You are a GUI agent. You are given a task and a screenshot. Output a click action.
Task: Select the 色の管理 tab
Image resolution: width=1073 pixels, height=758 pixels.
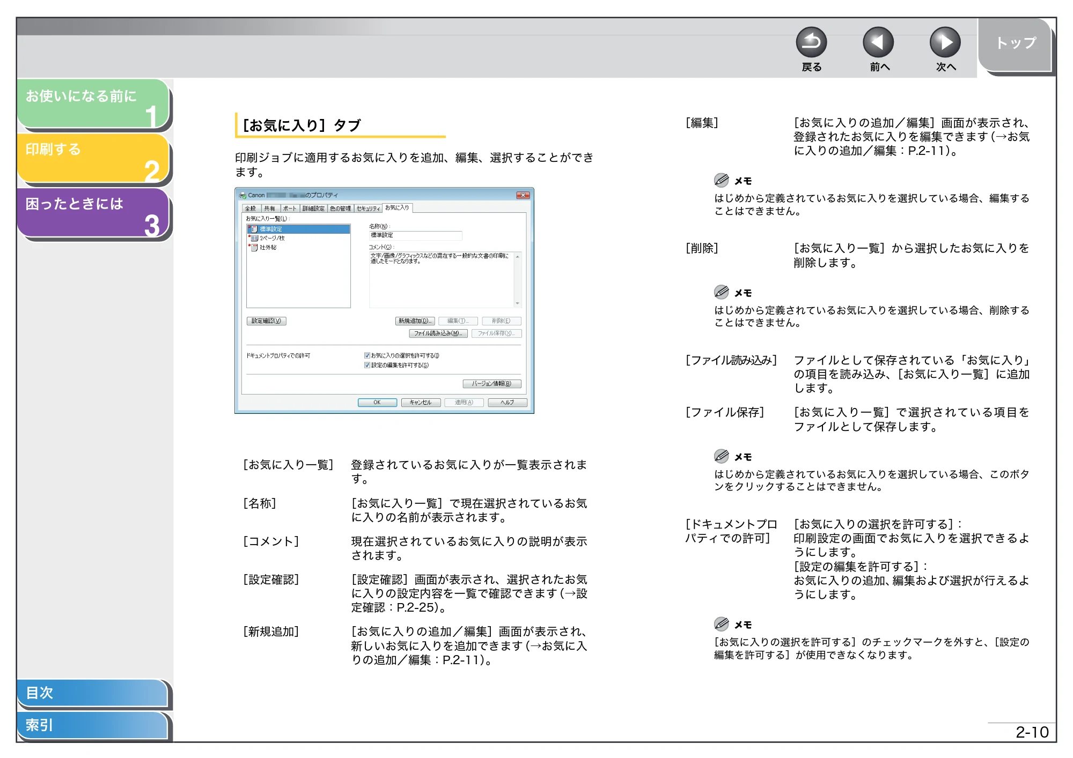340,209
